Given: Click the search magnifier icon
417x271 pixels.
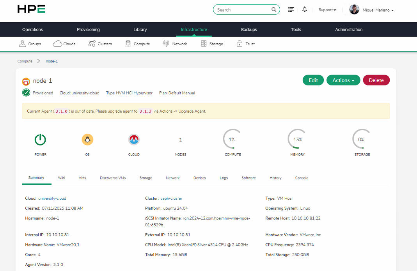Looking at the screenshot, I should (274, 10).
